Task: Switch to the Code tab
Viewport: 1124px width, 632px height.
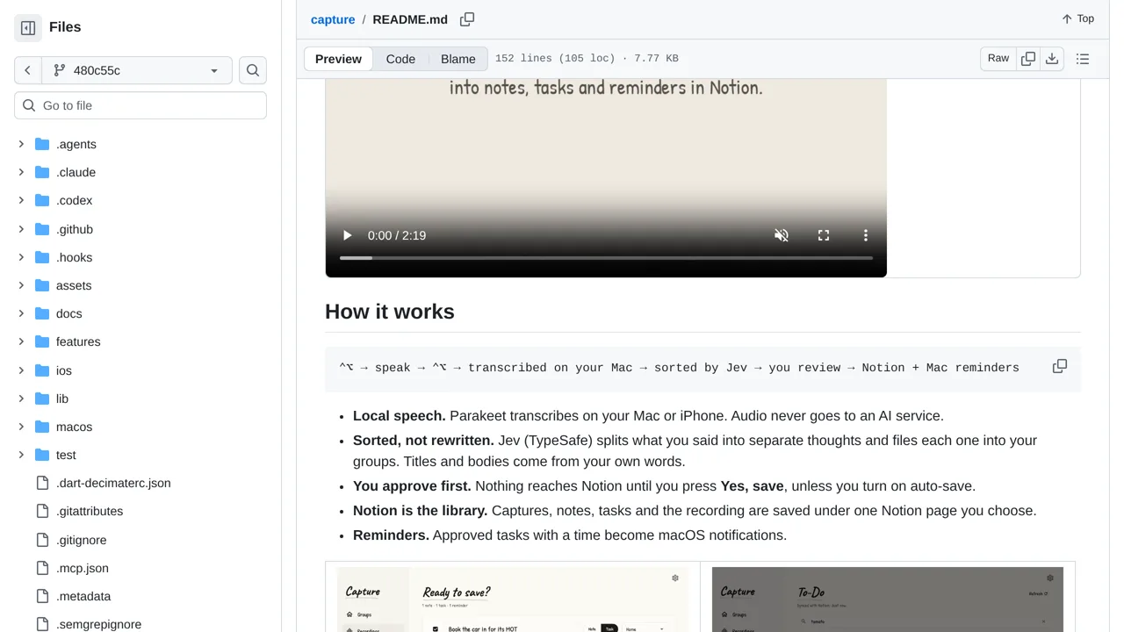Action: point(400,59)
